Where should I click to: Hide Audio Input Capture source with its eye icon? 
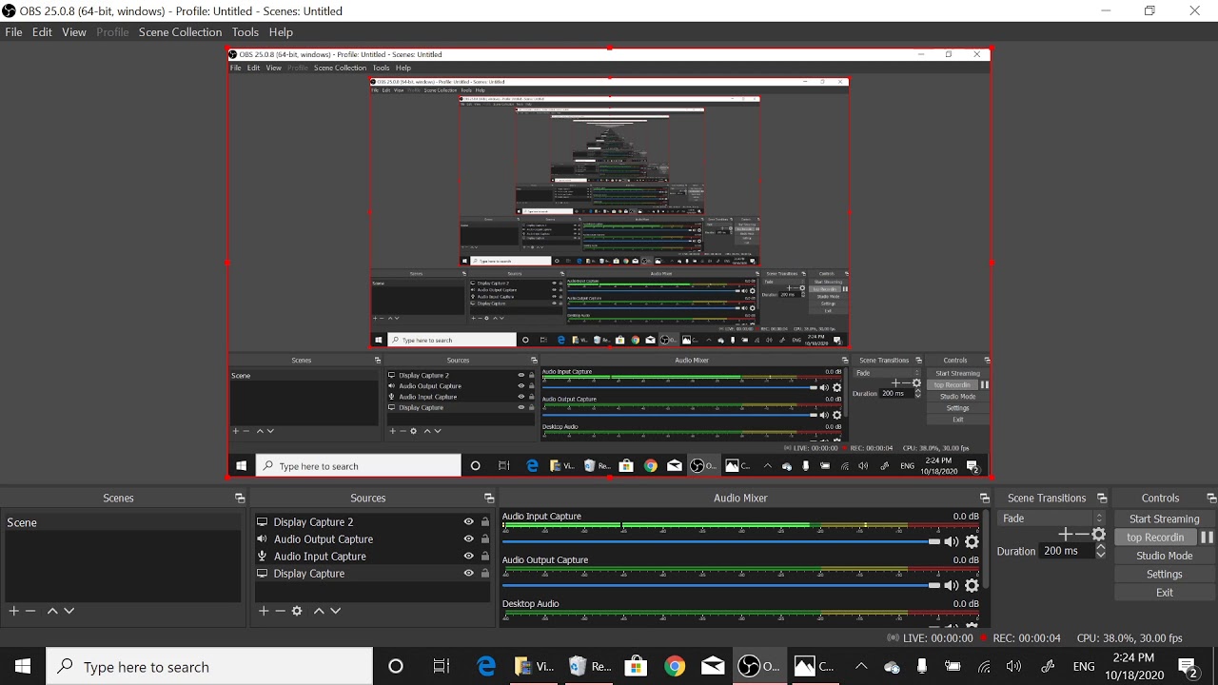[468, 557]
